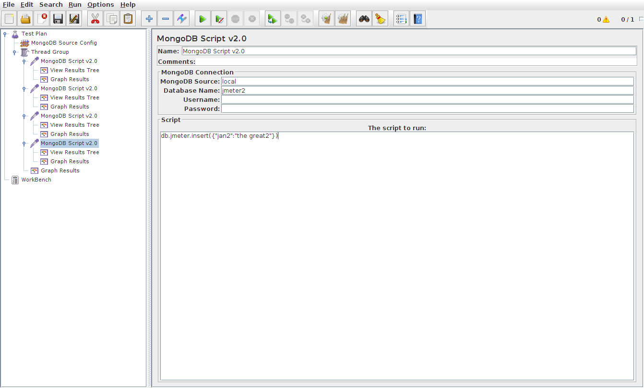Click the Copy toolbar icon
Image resolution: width=644 pixels, height=388 pixels.
[111, 19]
